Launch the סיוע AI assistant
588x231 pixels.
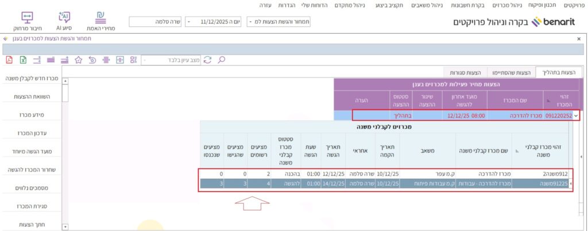pyautogui.click(x=64, y=21)
